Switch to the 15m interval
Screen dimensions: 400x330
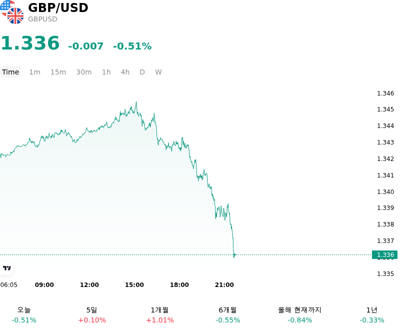coord(58,72)
